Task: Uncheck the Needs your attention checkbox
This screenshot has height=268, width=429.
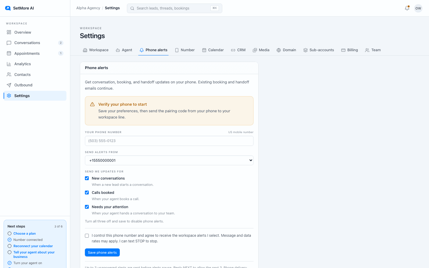Action: click(87, 207)
